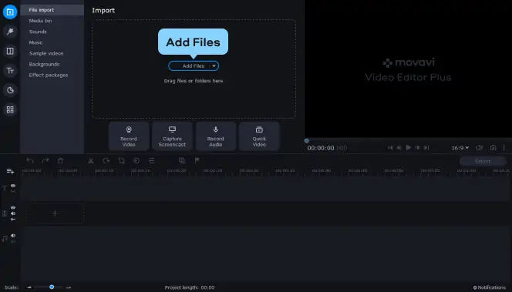Redo the action in the timeline toolbar
The image size is (512, 292).
[x=45, y=160]
